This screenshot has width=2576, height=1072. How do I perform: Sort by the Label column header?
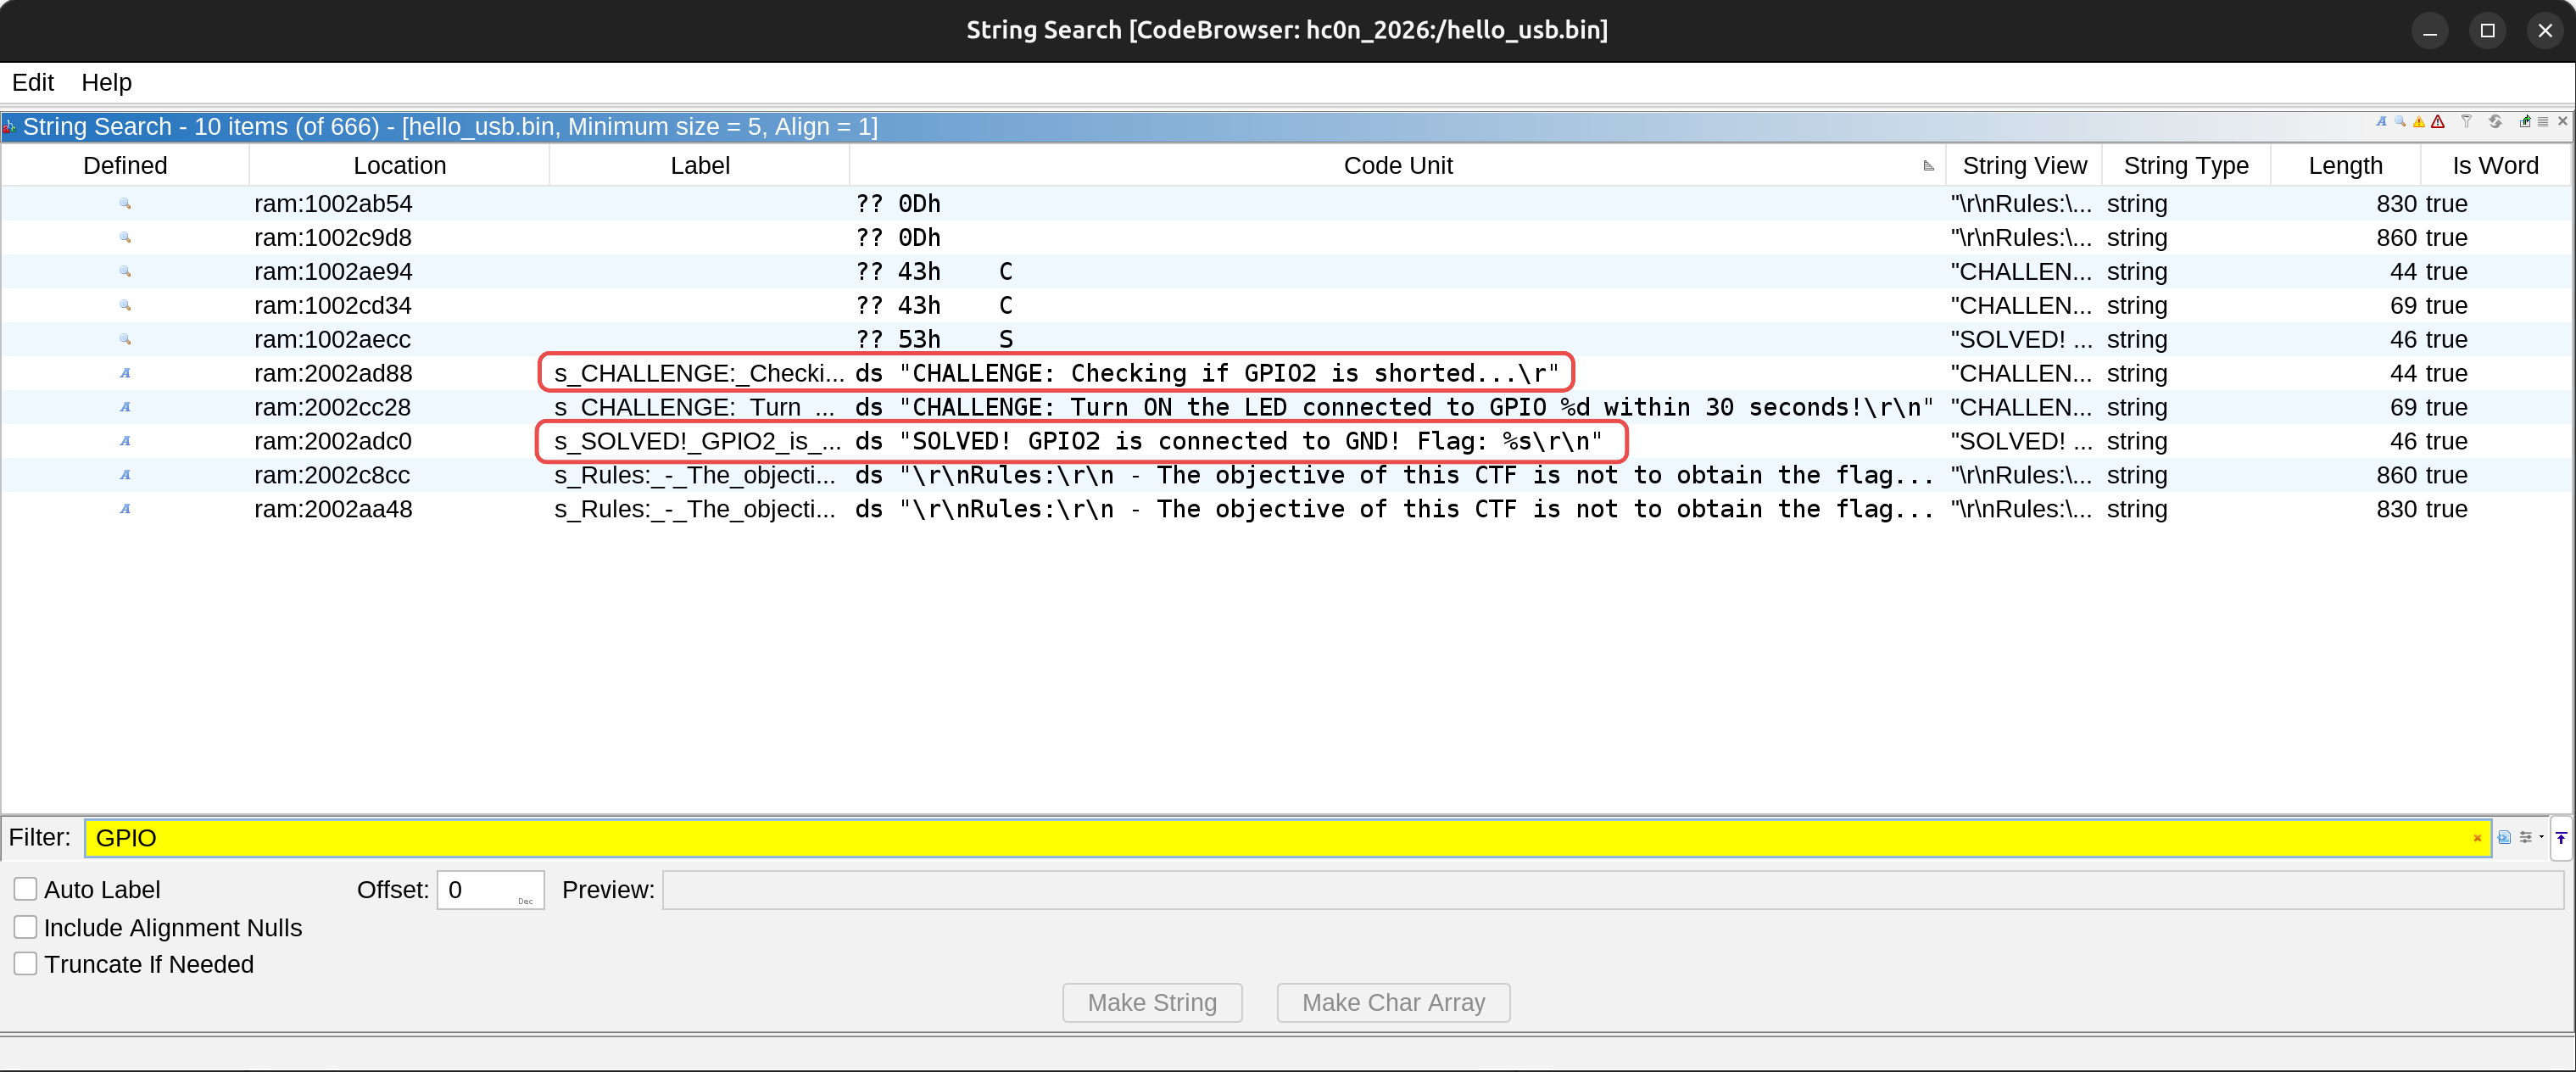(700, 166)
